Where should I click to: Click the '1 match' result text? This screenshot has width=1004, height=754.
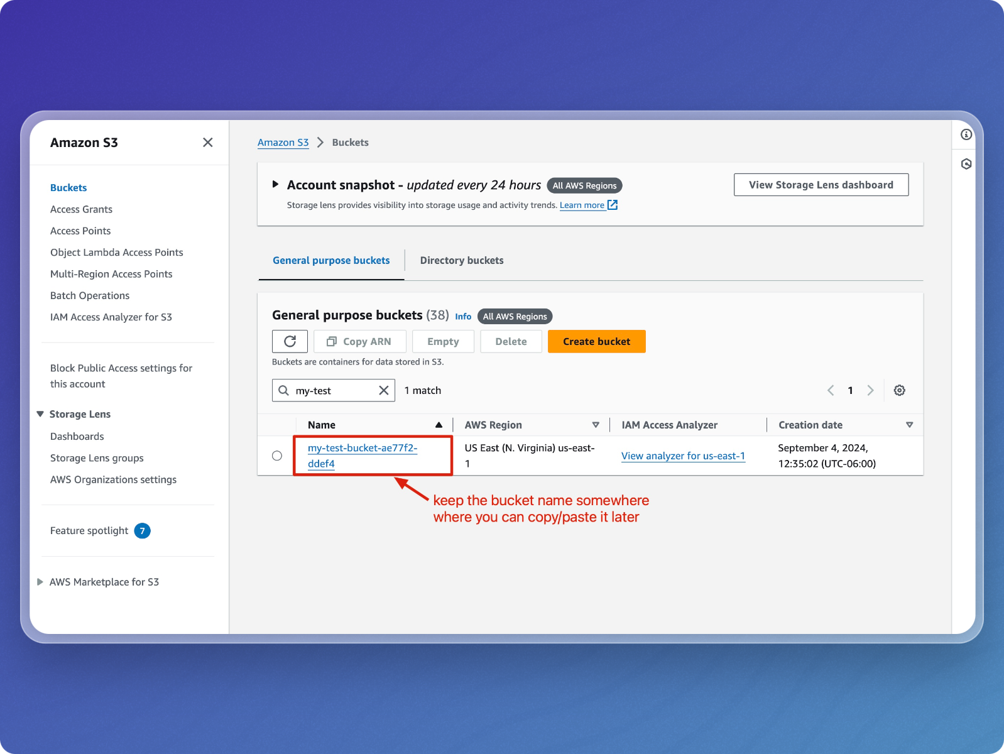[423, 390]
